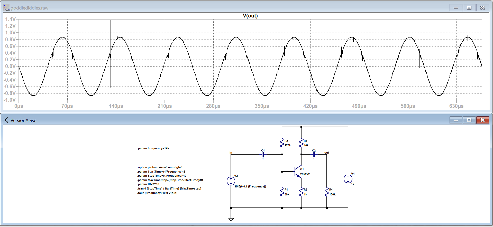Click the 0.0V vertical axis label
This screenshot has height=227, width=493.
click(x=11, y=66)
